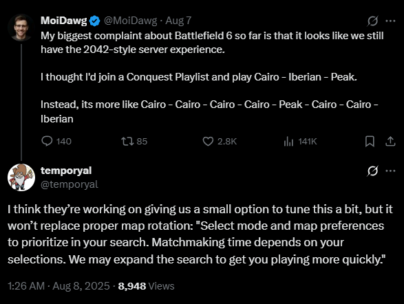Click the 1:26 AM Aug 8, 2025 timestamp

coord(59,286)
